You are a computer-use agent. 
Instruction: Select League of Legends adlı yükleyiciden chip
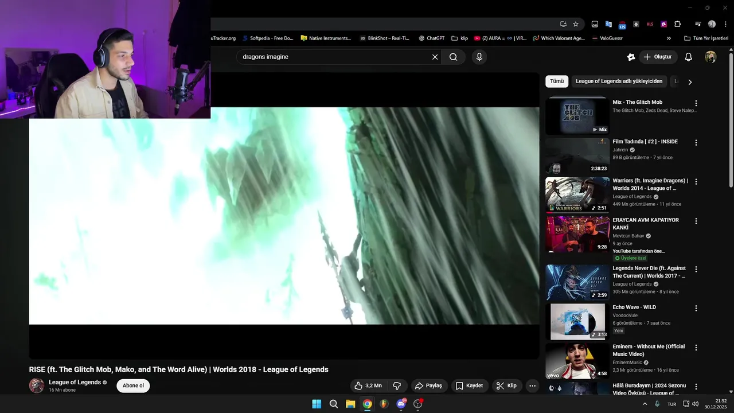tap(619, 81)
